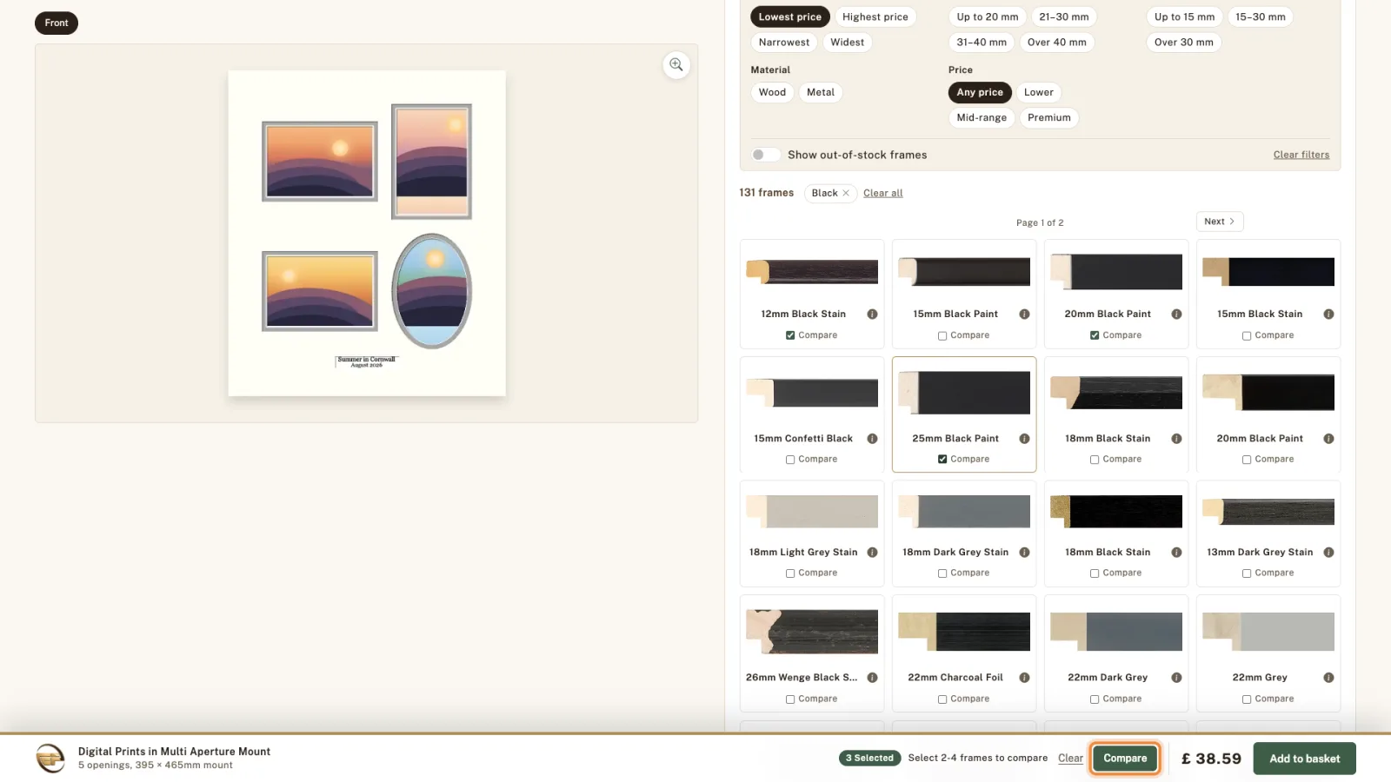The width and height of the screenshot is (1391, 782).
Task: Filter by Wood material
Action: [772, 92]
